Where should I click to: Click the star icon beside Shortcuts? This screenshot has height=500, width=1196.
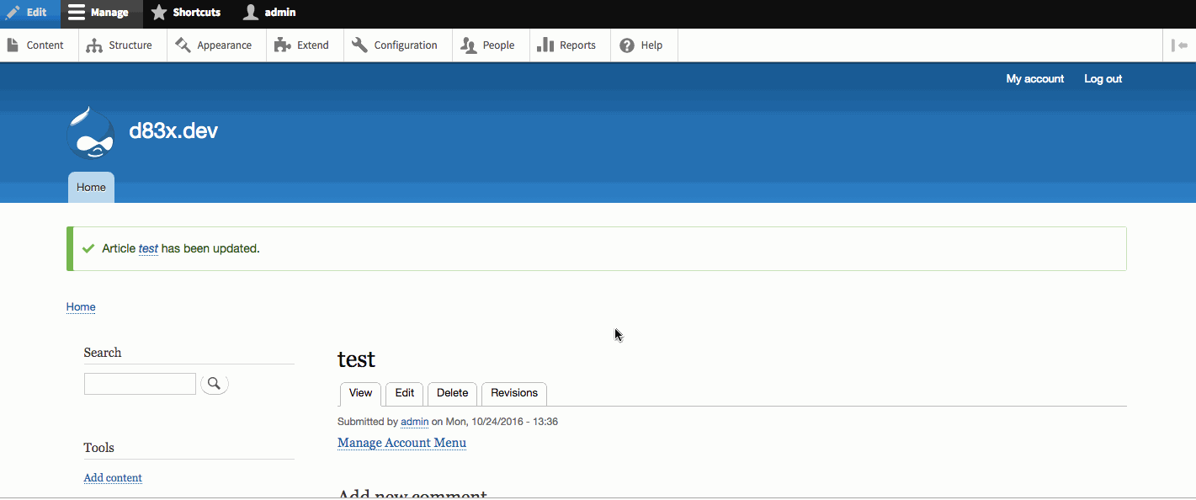pos(159,13)
